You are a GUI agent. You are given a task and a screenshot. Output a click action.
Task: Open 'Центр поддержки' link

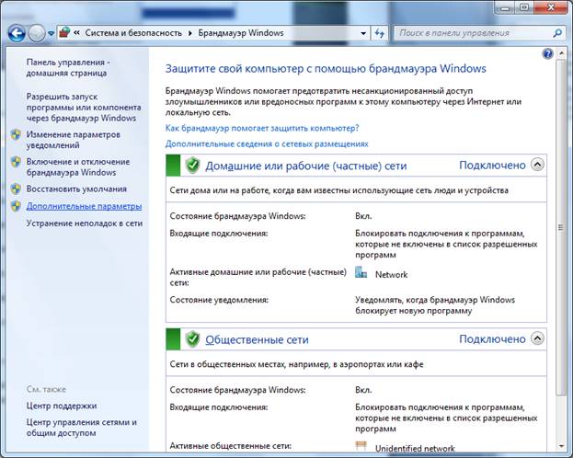tap(62, 406)
